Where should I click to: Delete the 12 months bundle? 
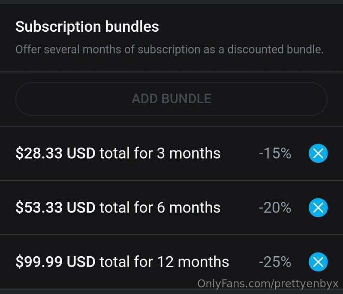pyautogui.click(x=318, y=262)
